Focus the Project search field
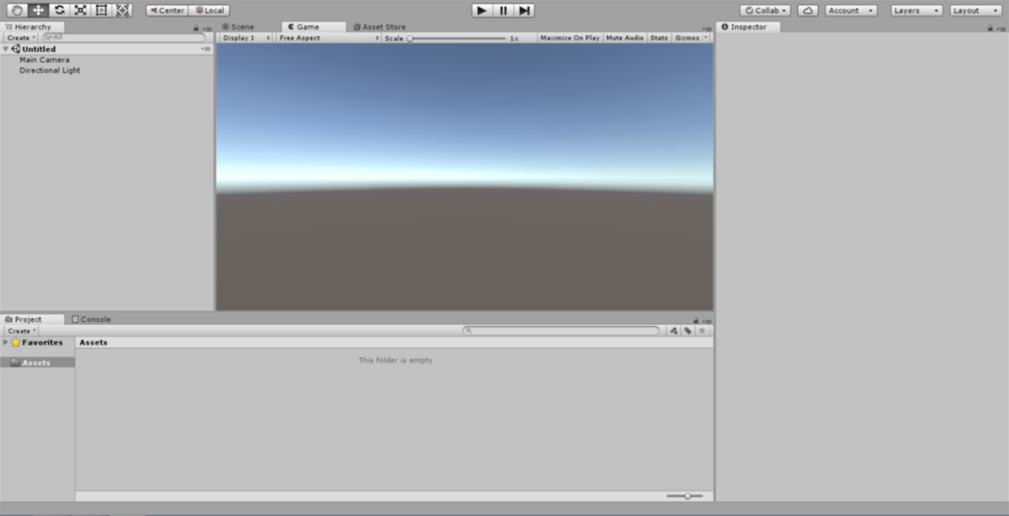The height and width of the screenshot is (516, 1009). 561,331
